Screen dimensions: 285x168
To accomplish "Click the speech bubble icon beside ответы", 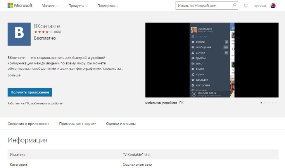I will (x=193, y=42).
